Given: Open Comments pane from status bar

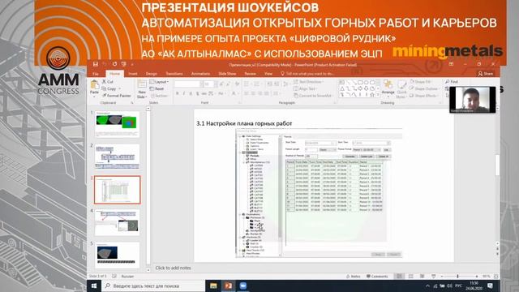Looking at the screenshot, I should point(377,276).
